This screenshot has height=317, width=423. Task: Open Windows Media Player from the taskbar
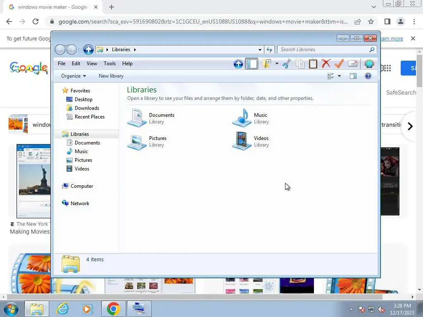(x=87, y=309)
